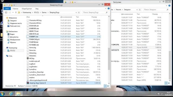Select Музыка library in navigation pane

click(13, 42)
